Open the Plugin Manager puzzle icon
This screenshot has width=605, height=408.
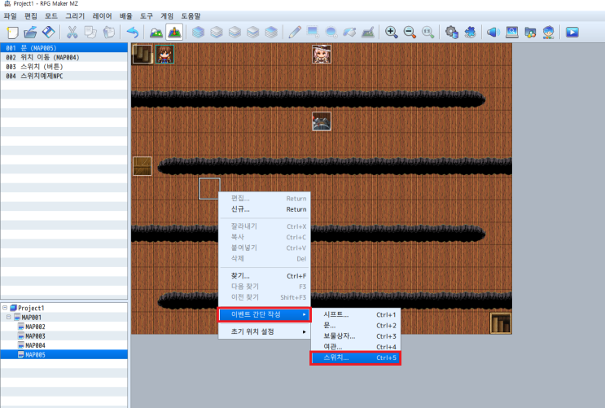pyautogui.click(x=470, y=33)
